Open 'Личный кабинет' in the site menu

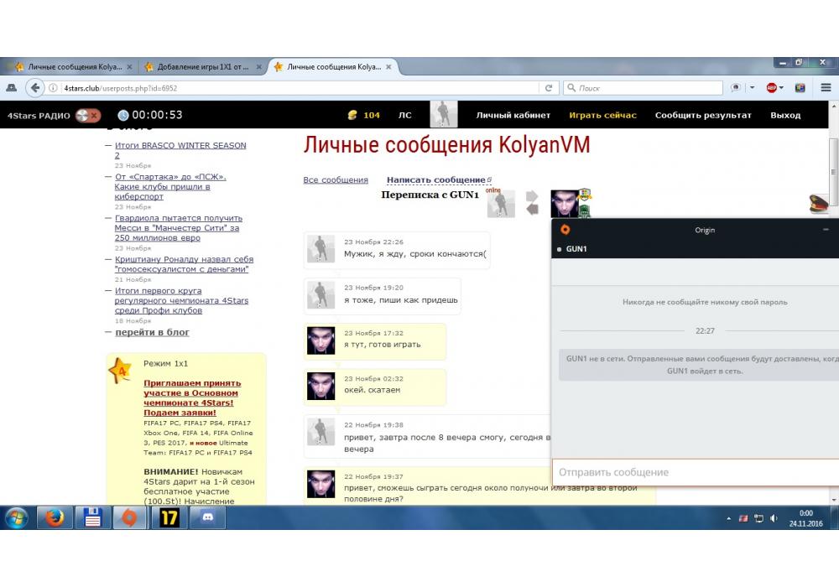[513, 115]
